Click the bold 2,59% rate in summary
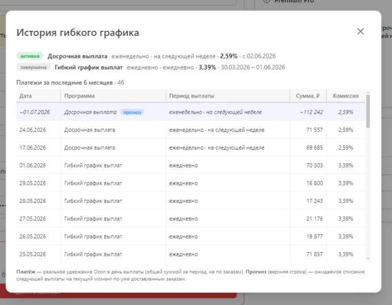 pyautogui.click(x=228, y=56)
